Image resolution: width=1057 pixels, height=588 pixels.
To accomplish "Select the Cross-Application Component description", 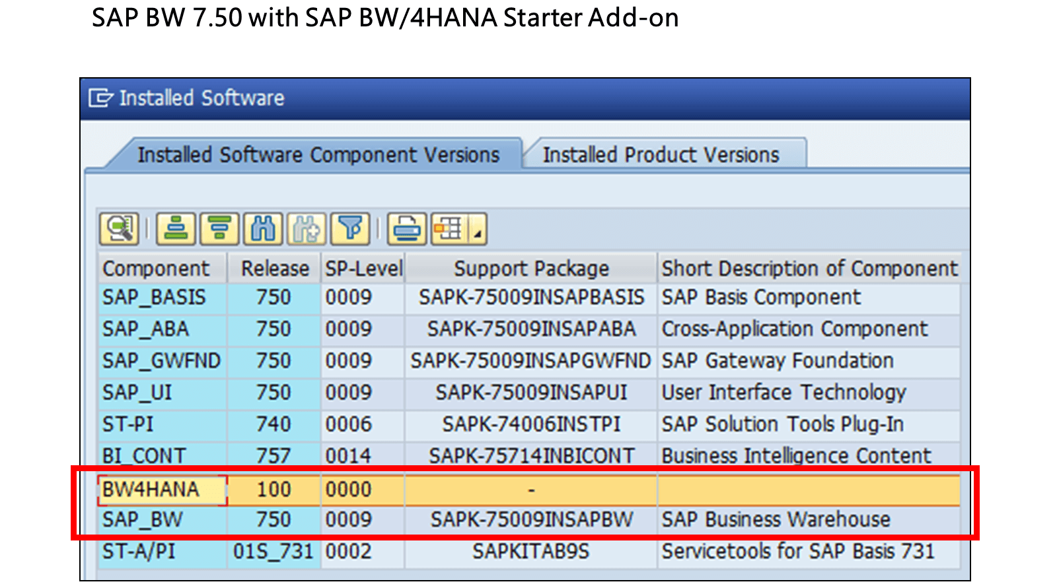I will [809, 329].
